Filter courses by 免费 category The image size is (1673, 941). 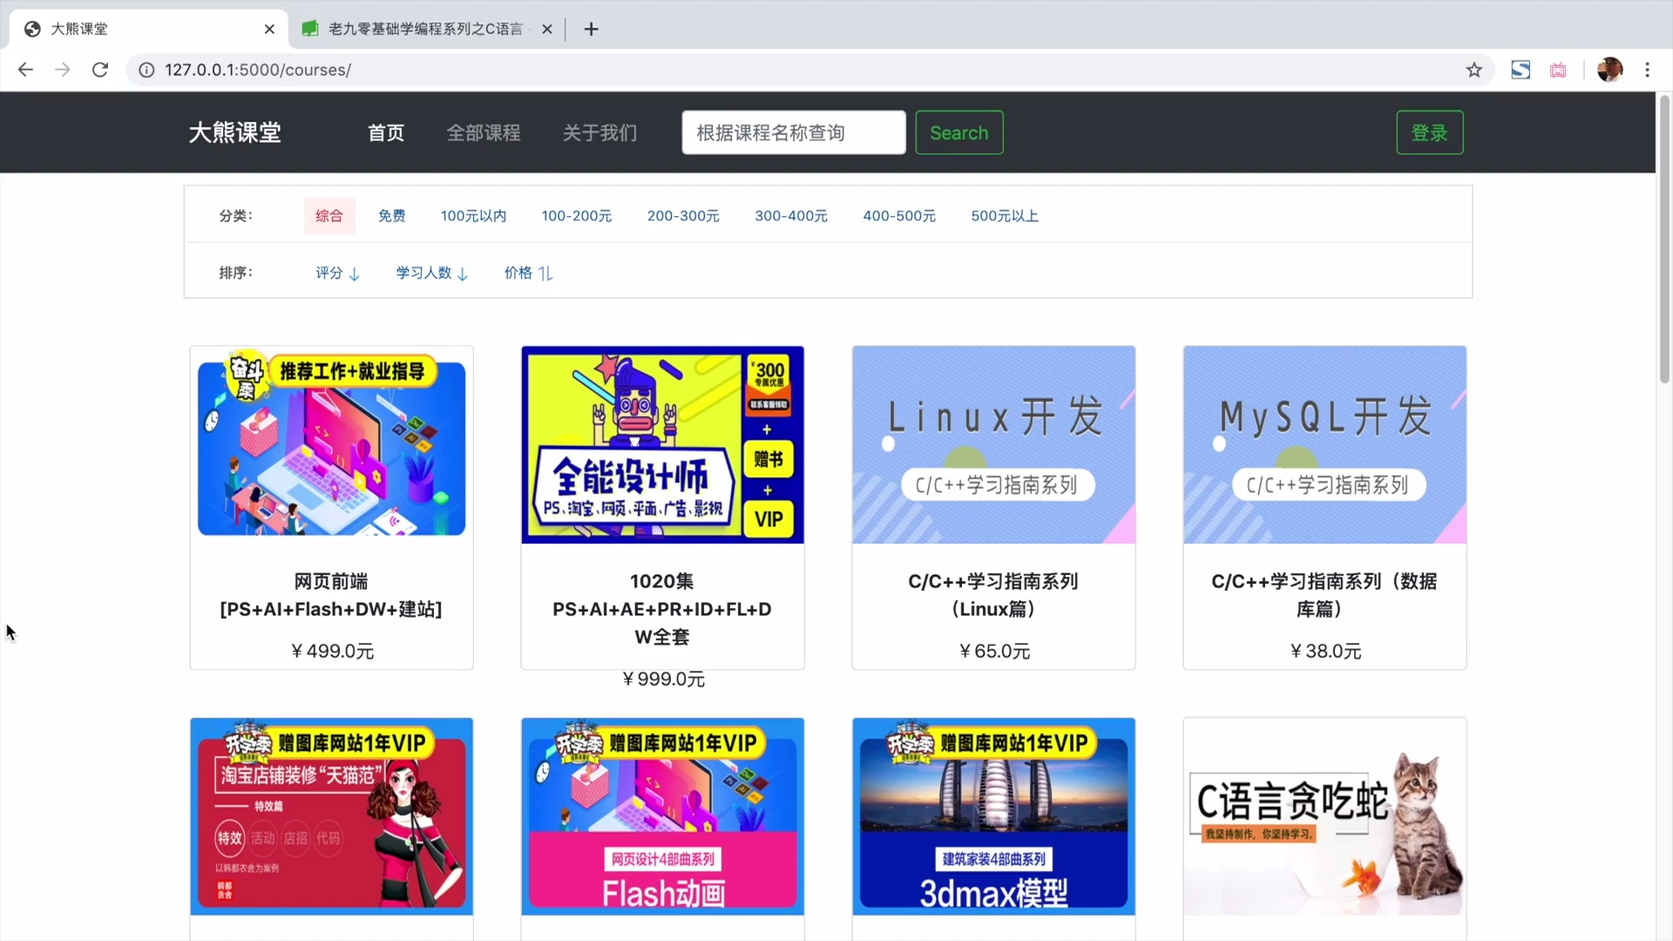391,216
